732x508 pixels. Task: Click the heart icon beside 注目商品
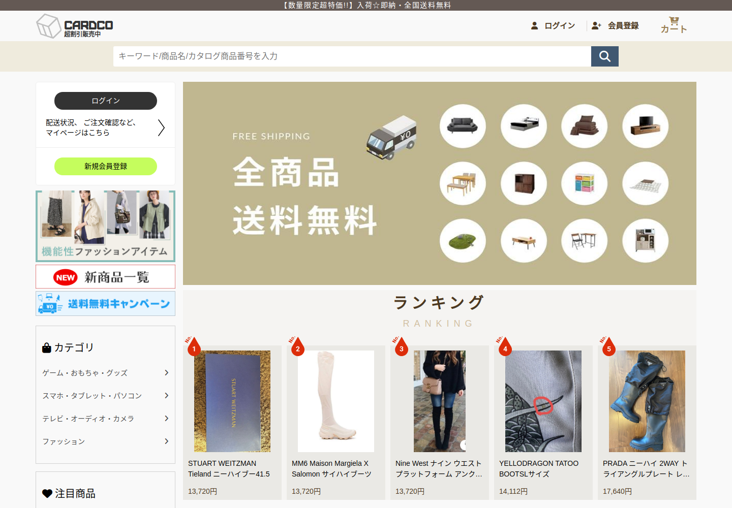click(47, 493)
